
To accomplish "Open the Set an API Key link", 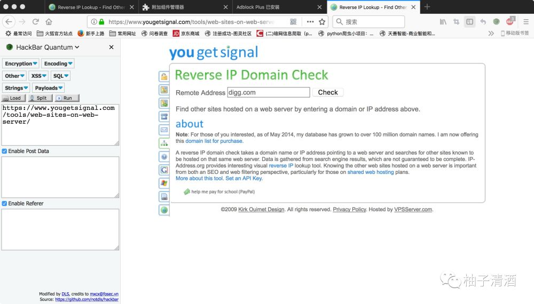I will click(x=243, y=178).
